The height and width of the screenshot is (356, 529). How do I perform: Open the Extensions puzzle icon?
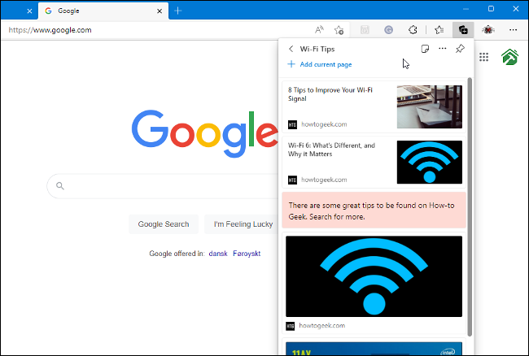pyautogui.click(x=413, y=30)
